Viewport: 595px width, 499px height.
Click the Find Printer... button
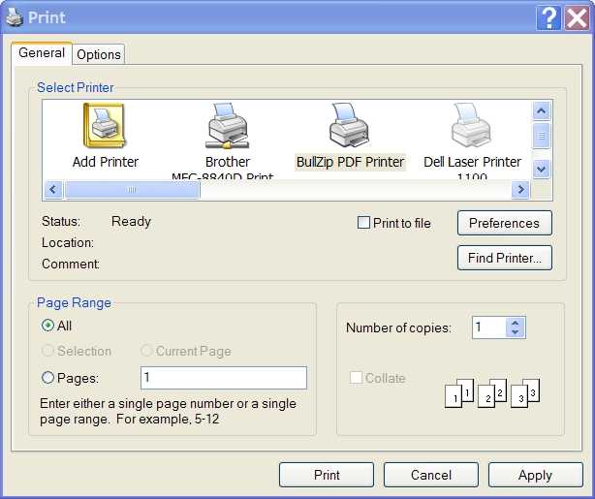coord(504,258)
